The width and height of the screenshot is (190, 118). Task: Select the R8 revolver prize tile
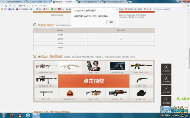pos(141,81)
